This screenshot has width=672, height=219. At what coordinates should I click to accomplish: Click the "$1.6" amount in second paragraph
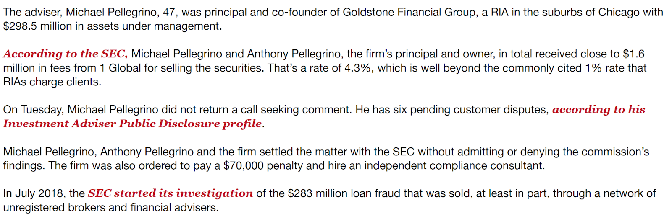(633, 54)
